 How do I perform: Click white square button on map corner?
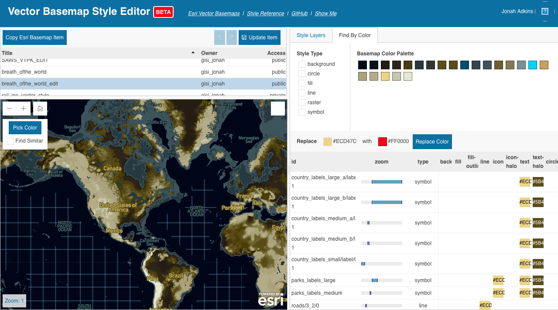[278, 109]
